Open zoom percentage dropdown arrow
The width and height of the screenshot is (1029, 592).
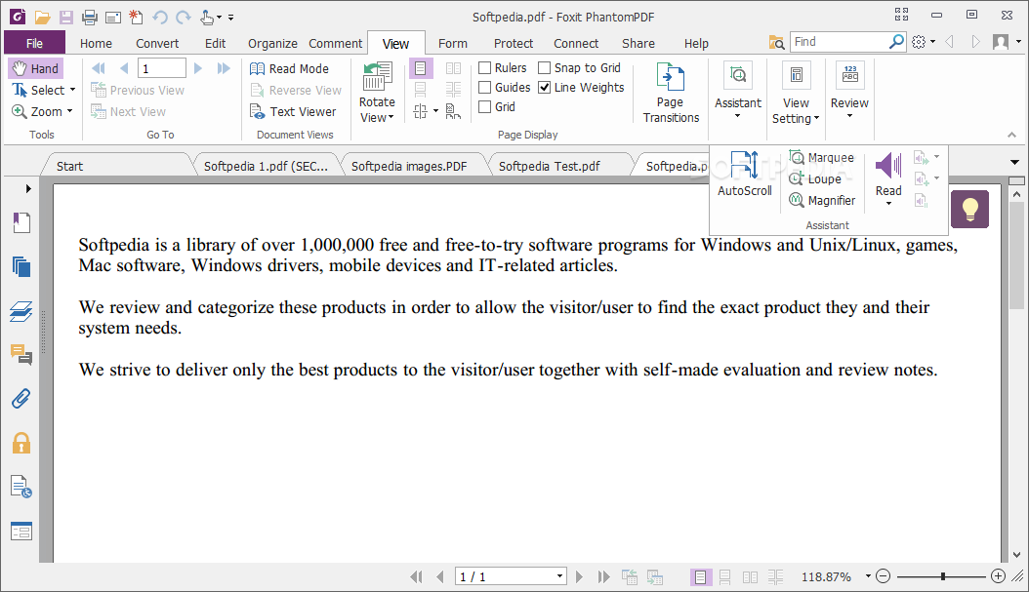pos(868,576)
